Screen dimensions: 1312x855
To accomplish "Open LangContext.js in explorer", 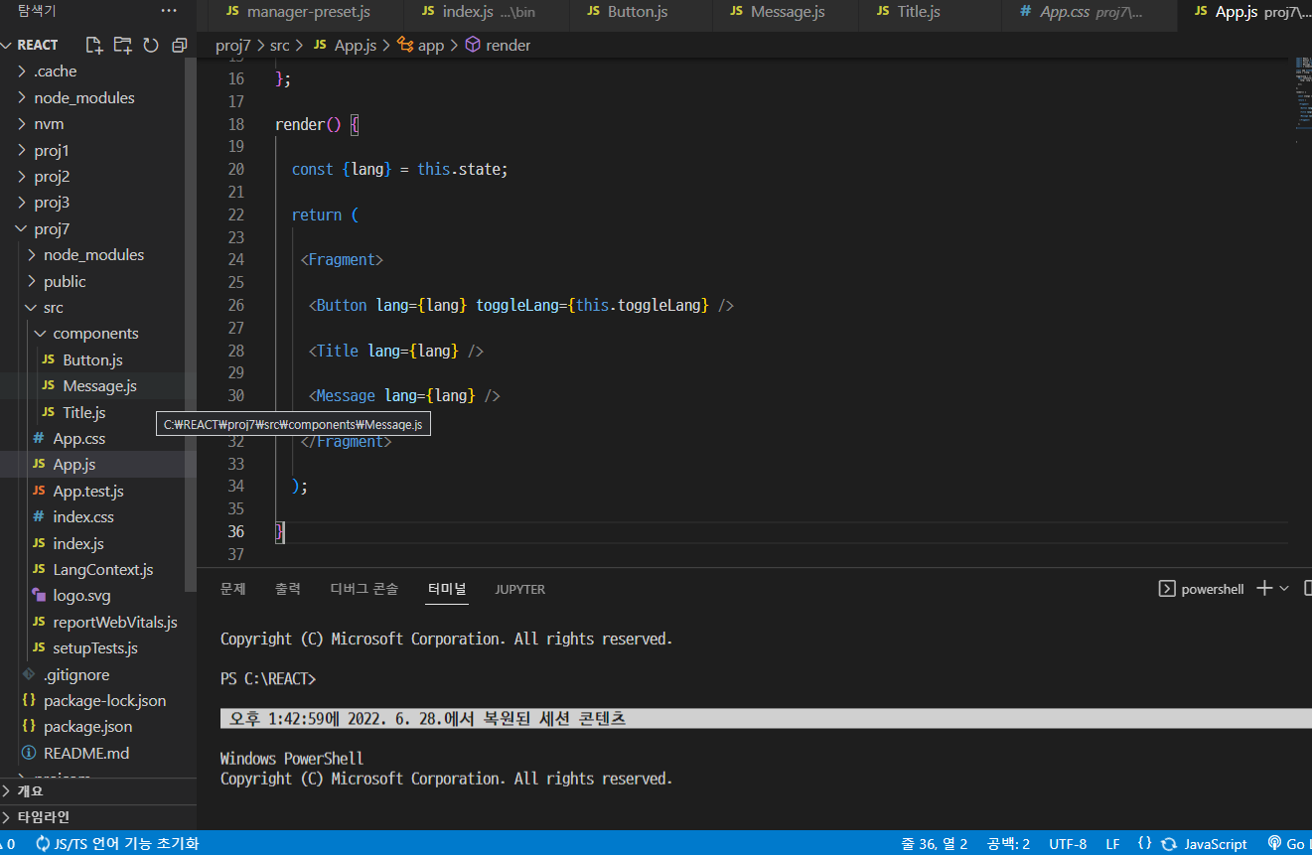I will (x=102, y=569).
